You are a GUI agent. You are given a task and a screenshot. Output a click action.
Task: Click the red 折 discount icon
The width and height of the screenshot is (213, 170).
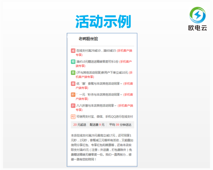point(73,105)
